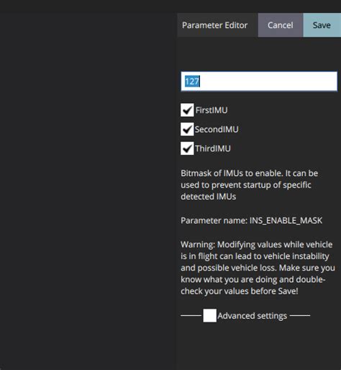
Task: Click the value field showing 127
Action: pyautogui.click(x=259, y=82)
